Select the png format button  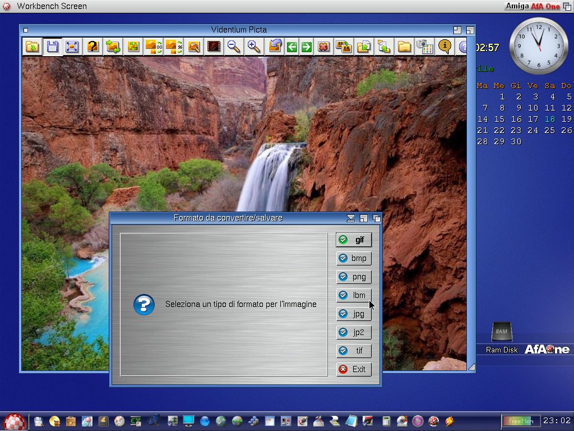tap(354, 277)
